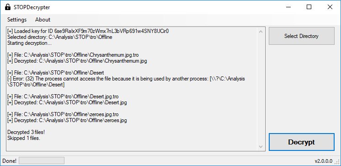The width and height of the screenshot is (341, 166).
Task: Click the Skipped 1 files. line
Action: point(24,138)
